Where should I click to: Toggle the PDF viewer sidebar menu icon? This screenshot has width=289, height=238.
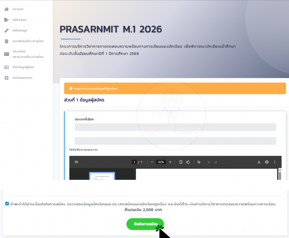point(76,162)
